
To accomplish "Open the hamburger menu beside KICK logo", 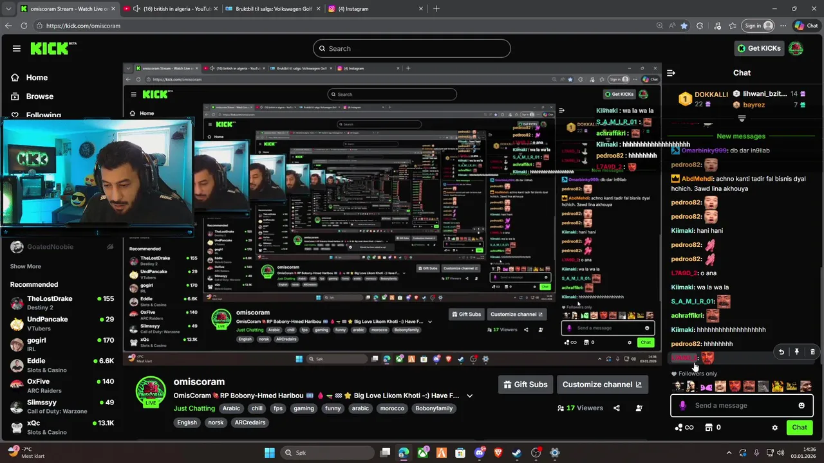I will click(x=17, y=48).
